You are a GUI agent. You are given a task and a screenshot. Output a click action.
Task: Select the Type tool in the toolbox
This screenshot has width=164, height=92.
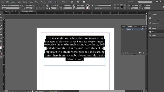(1, 51)
